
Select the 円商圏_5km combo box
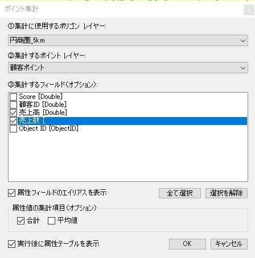(128, 40)
